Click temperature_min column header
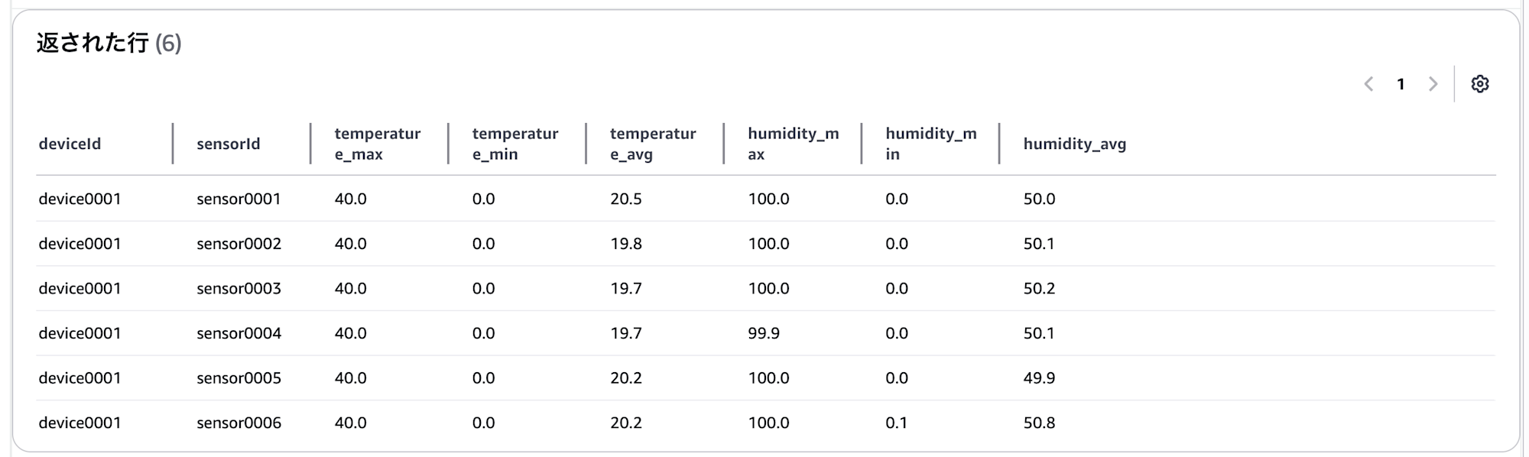The image size is (1529, 457). [x=515, y=144]
